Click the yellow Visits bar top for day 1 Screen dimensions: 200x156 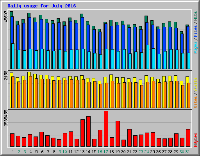click(x=11, y=74)
